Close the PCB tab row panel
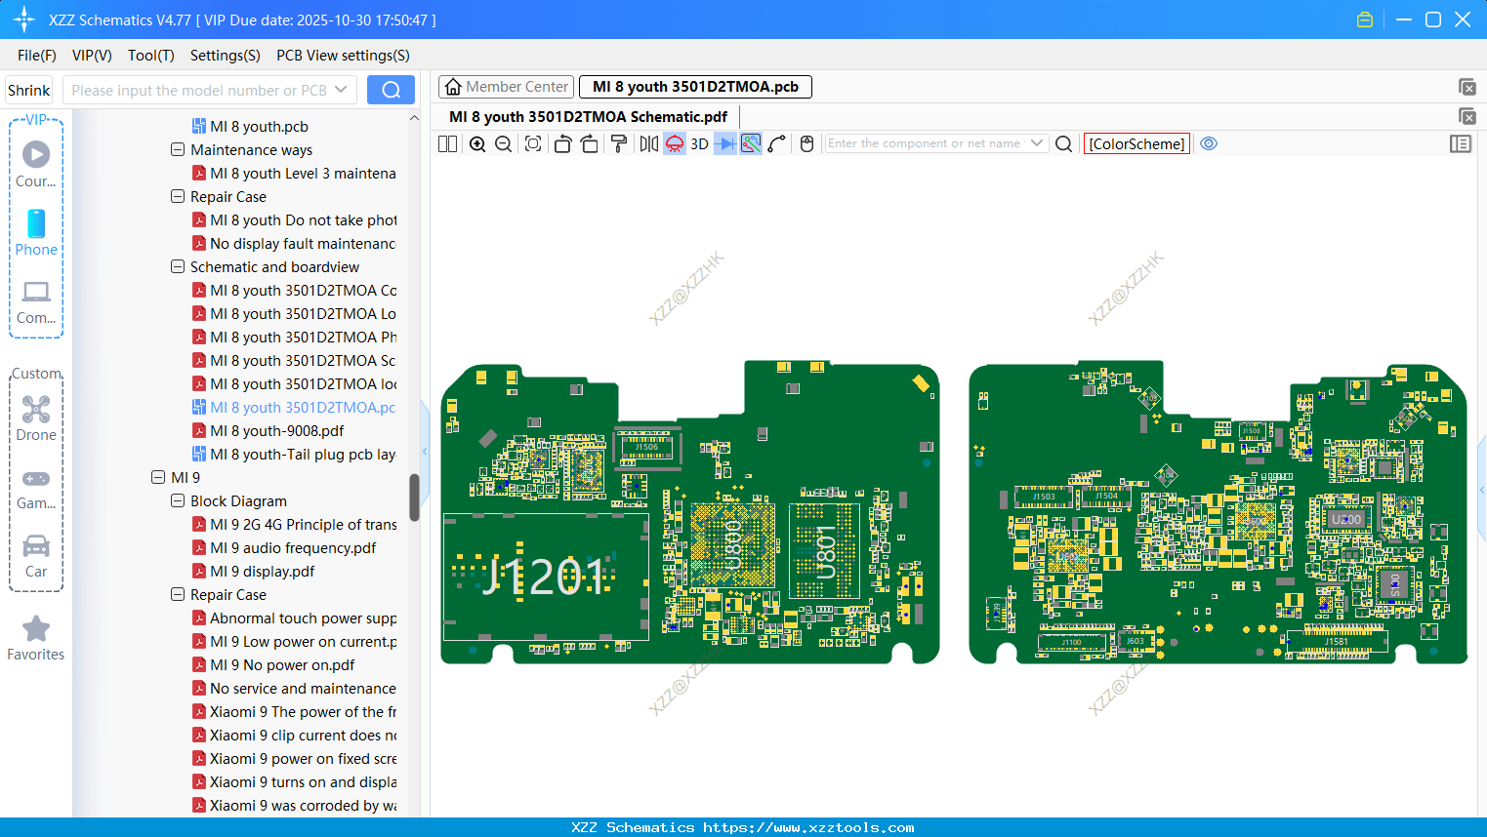Screen dimensions: 1487x837 [1466, 87]
